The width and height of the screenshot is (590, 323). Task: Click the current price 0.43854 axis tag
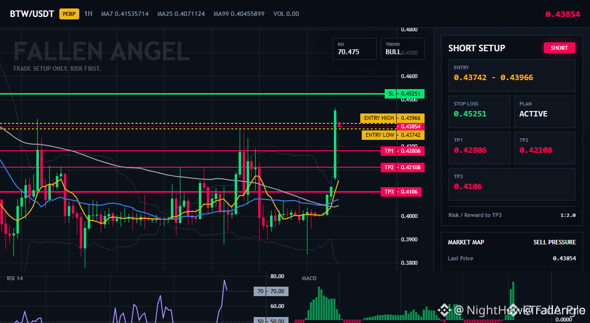pyautogui.click(x=411, y=127)
